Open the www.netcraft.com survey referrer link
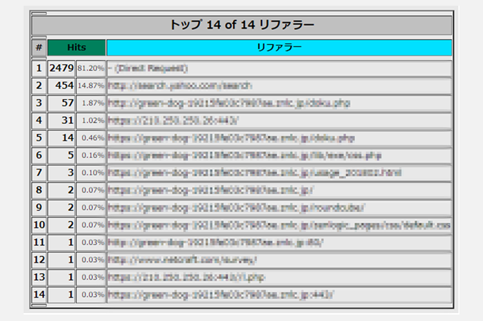Image resolution: width=483 pixels, height=321 pixels. pos(183,260)
